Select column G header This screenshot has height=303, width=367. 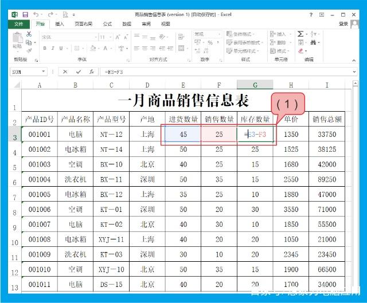(x=255, y=85)
